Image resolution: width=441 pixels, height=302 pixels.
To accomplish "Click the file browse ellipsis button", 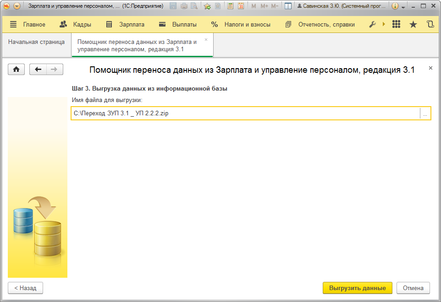I will [425, 113].
